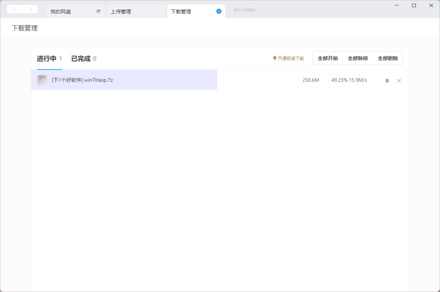Maximize the application window
The image size is (440, 292).
point(414,5)
